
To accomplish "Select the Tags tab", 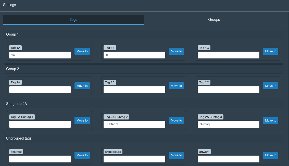I will (73, 20).
